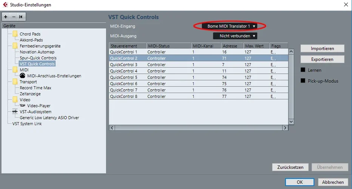Click the Chord Pads folder icon
352x189 pixels.
pos(15,34)
